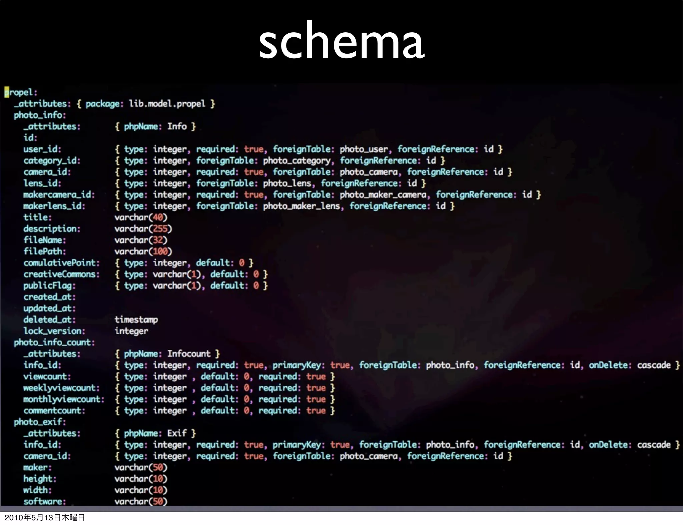Click the 'created_at:' column key
The image size is (683, 525).
coord(49,297)
